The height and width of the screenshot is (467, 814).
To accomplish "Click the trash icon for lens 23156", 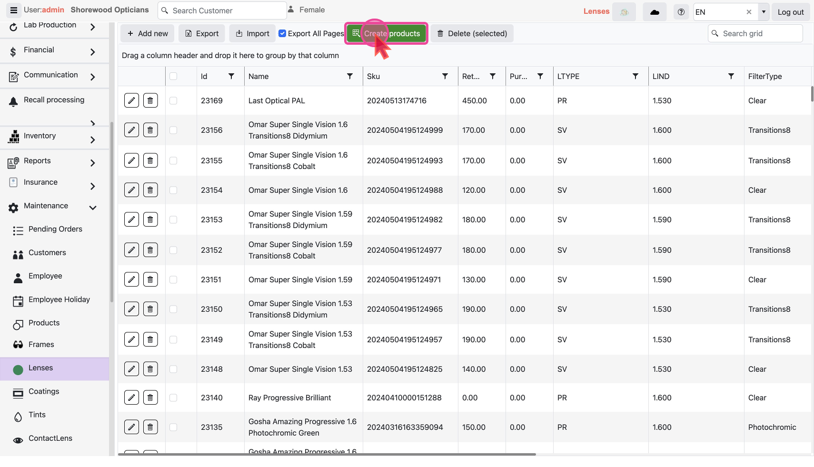I will pyautogui.click(x=150, y=130).
